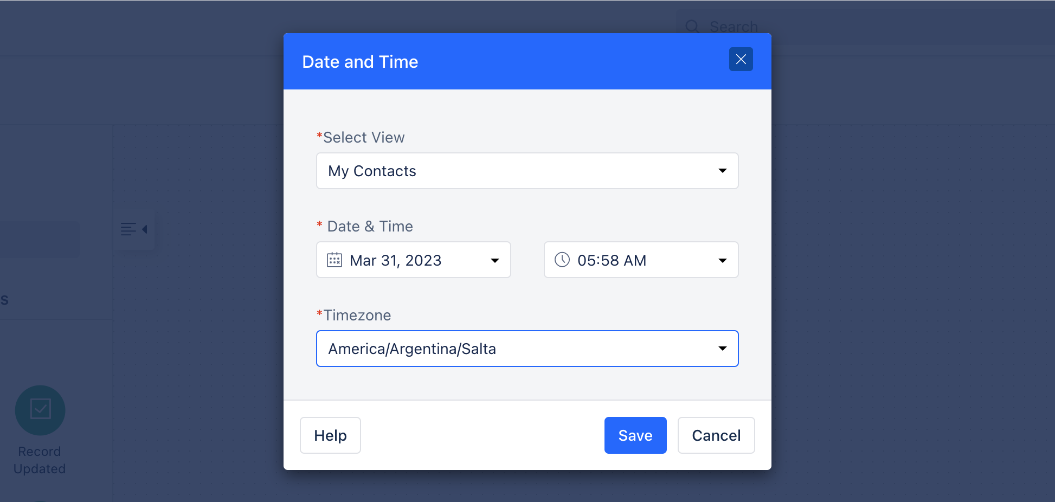Click the Record Updated label
1055x502 pixels.
[x=40, y=460]
